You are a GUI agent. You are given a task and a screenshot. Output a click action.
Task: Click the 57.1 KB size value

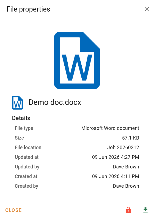click(x=131, y=138)
